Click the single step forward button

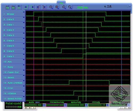121,108
